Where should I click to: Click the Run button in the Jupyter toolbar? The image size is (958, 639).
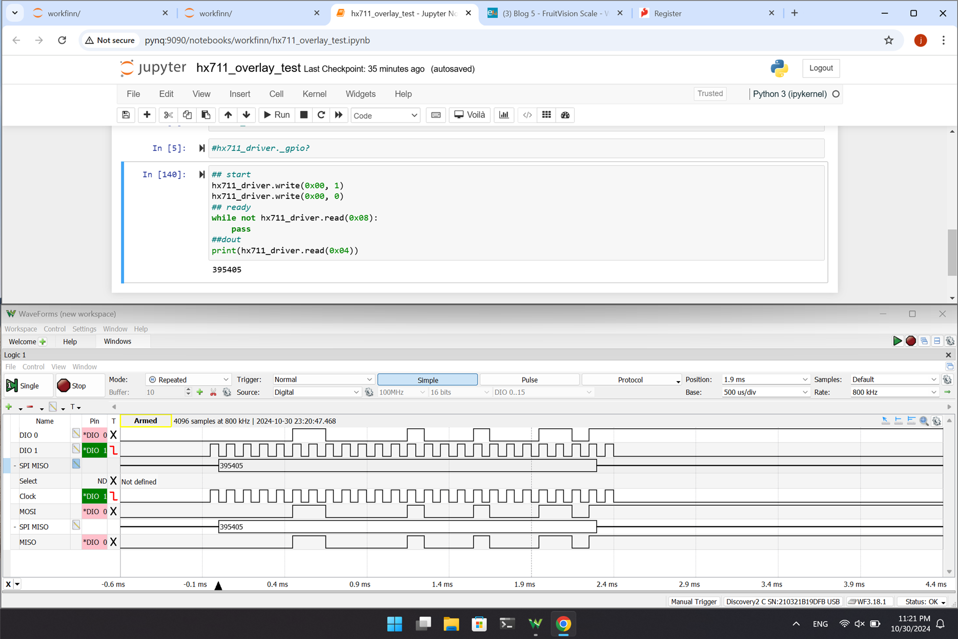(277, 115)
